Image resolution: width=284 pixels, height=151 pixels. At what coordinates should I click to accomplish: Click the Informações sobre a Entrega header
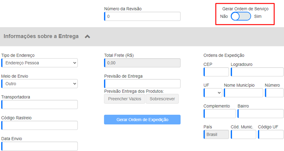41,36
